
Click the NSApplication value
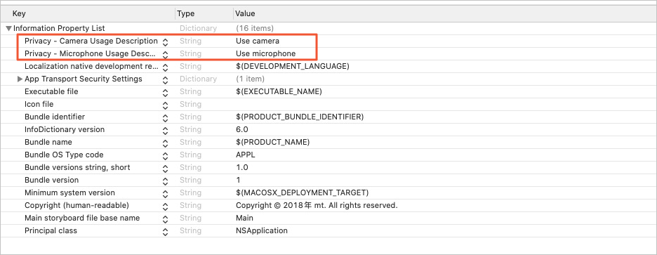point(261,230)
